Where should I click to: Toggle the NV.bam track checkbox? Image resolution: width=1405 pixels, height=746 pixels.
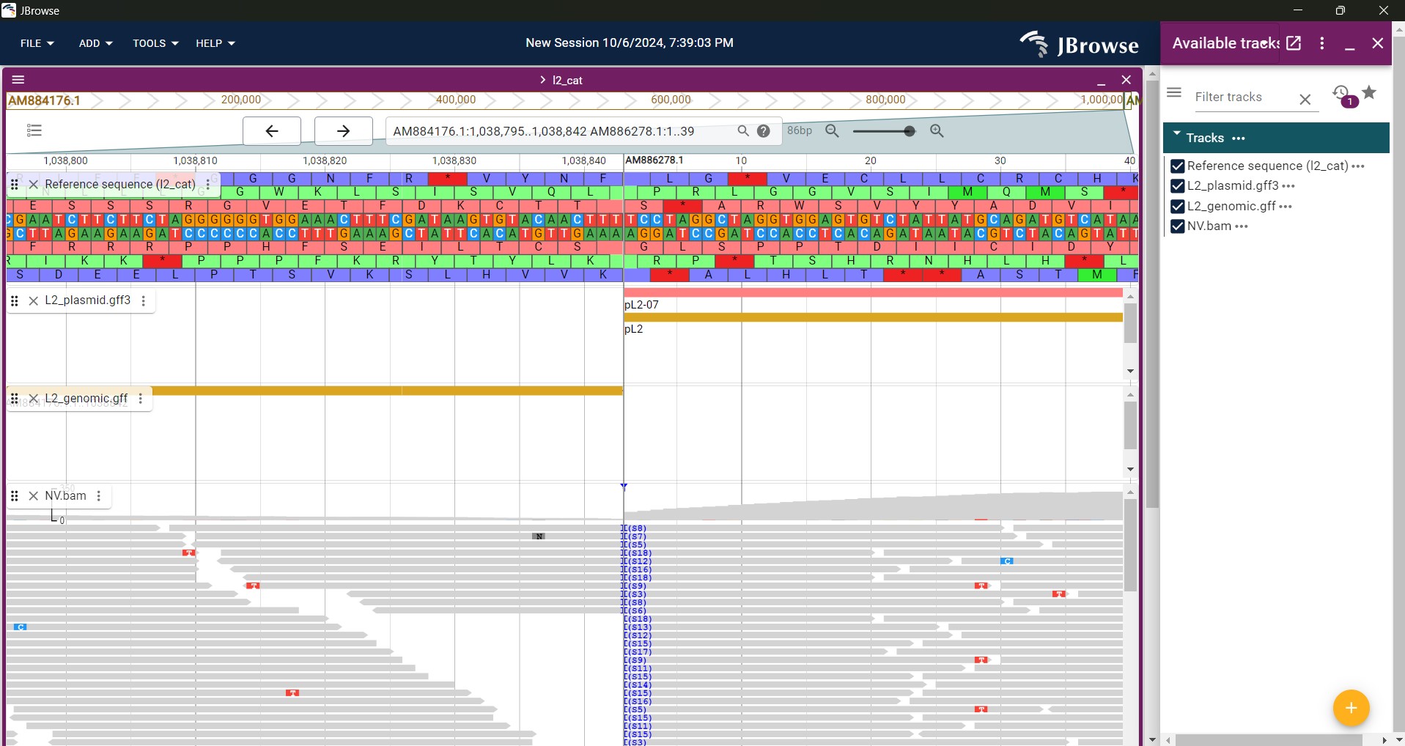point(1178,227)
